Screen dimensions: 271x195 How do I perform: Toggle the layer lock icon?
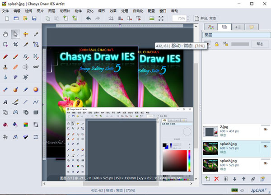[216, 44]
